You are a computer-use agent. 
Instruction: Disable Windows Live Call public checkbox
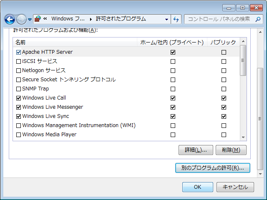point(224,98)
